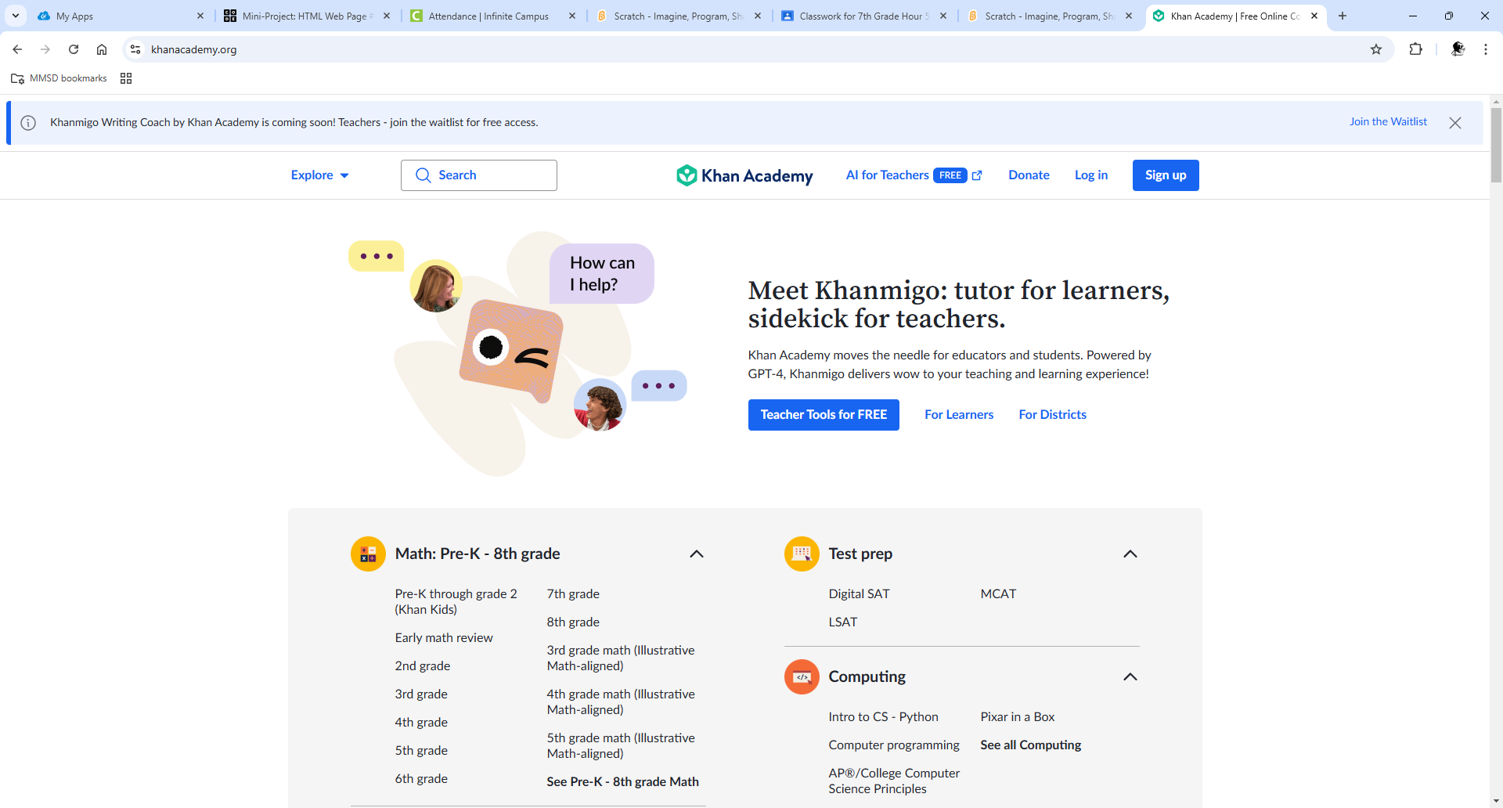Click the Test prep category icon
Screen dimensions: 1503x808
coord(802,554)
